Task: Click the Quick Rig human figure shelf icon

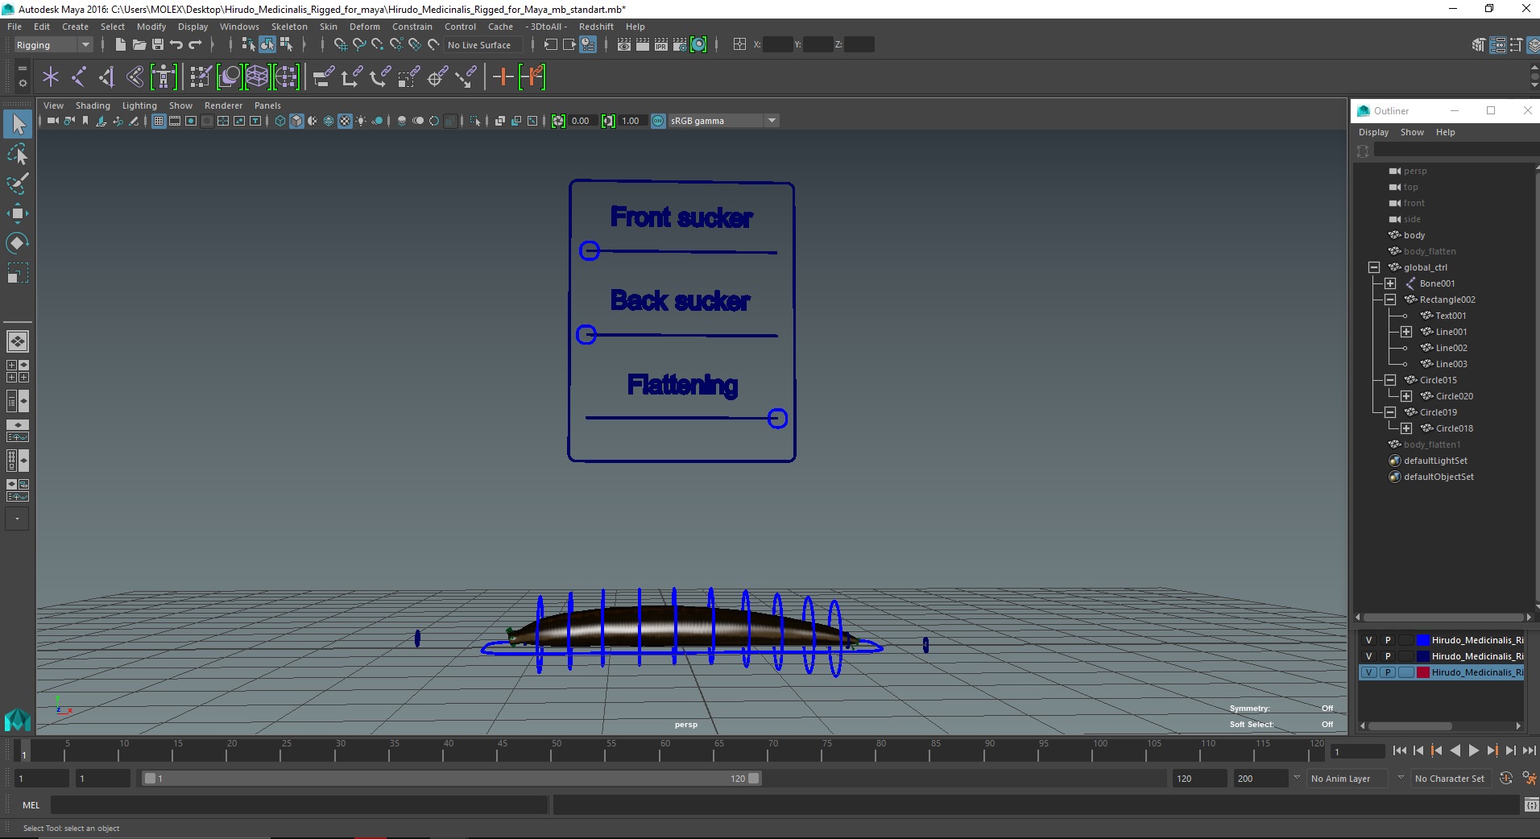Action: (x=164, y=77)
